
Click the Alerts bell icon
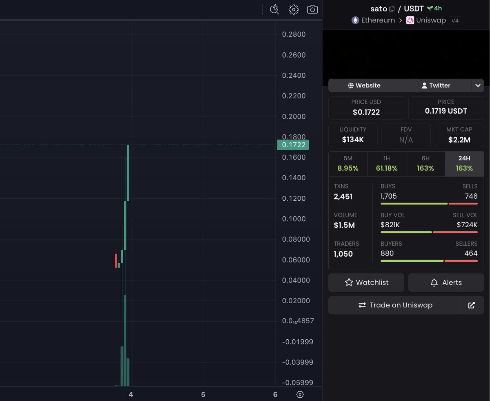pos(434,282)
